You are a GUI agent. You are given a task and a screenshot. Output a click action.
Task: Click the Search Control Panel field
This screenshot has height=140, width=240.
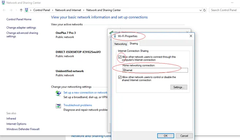(224, 10)
